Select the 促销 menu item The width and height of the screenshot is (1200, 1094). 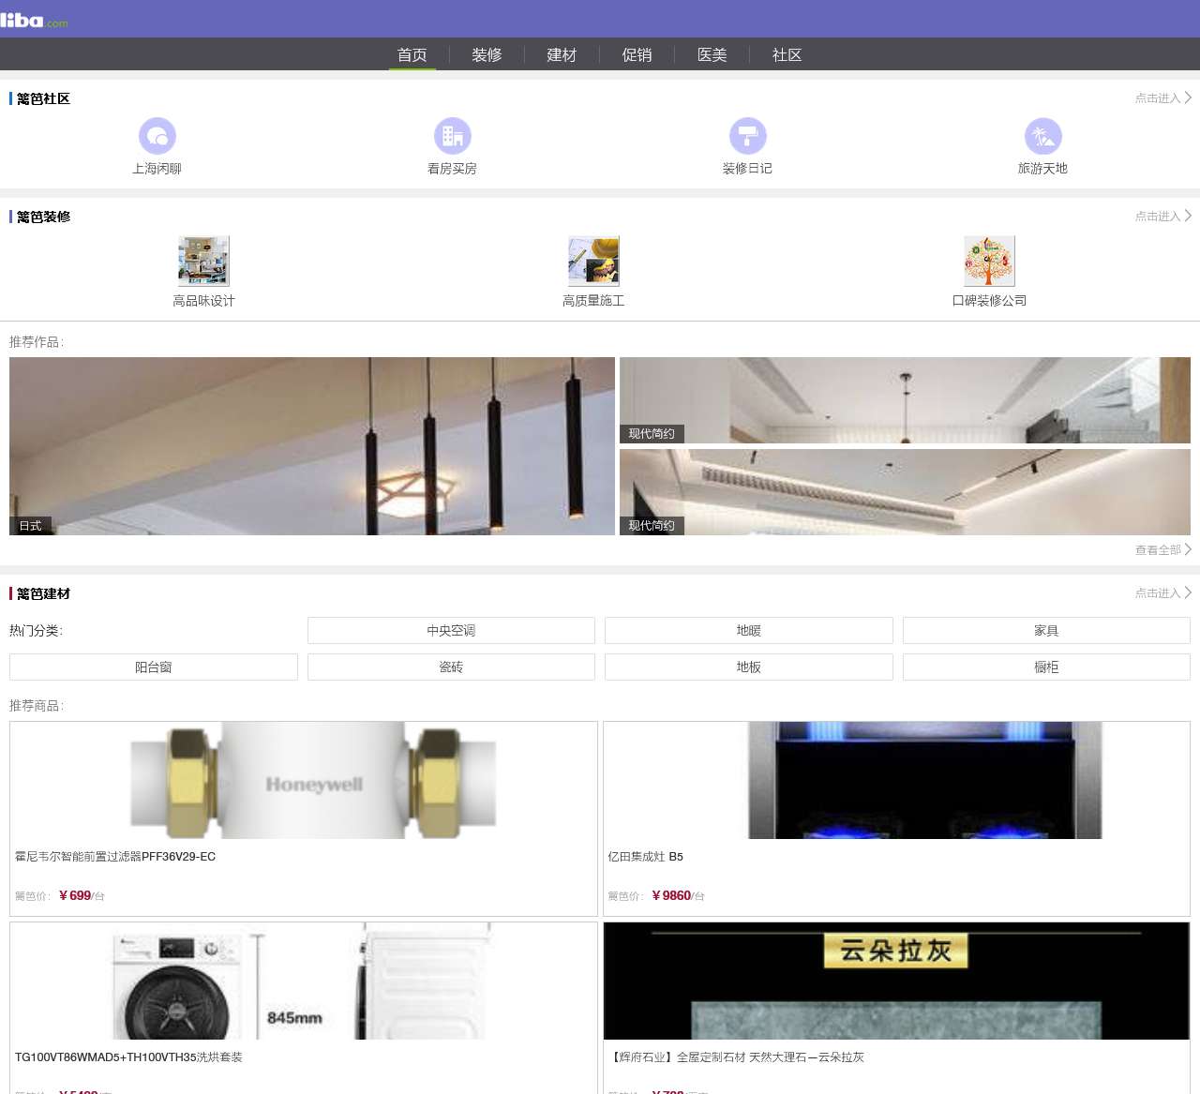(637, 55)
